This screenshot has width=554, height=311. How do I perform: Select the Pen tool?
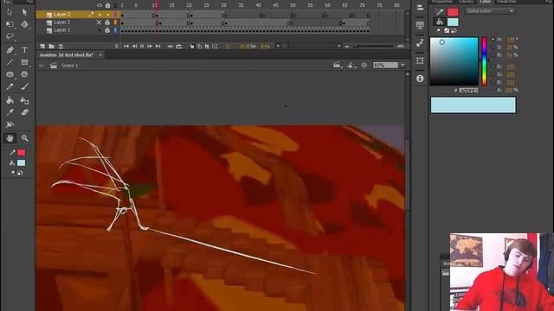[x=10, y=50]
